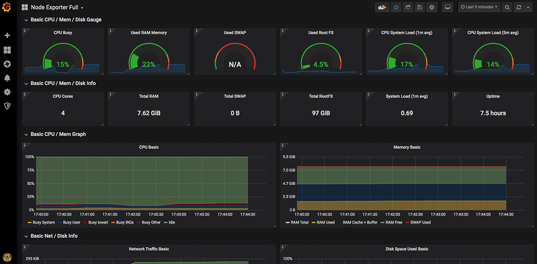This screenshot has width=537, height=264.
Task: Open the Last 5 minutes time picker
Action: pos(480,7)
